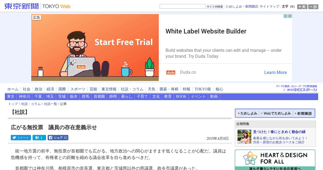Viewport: 323px width, 170px height.
Task: Click the Twitter tweet share button
Action: 21,138
